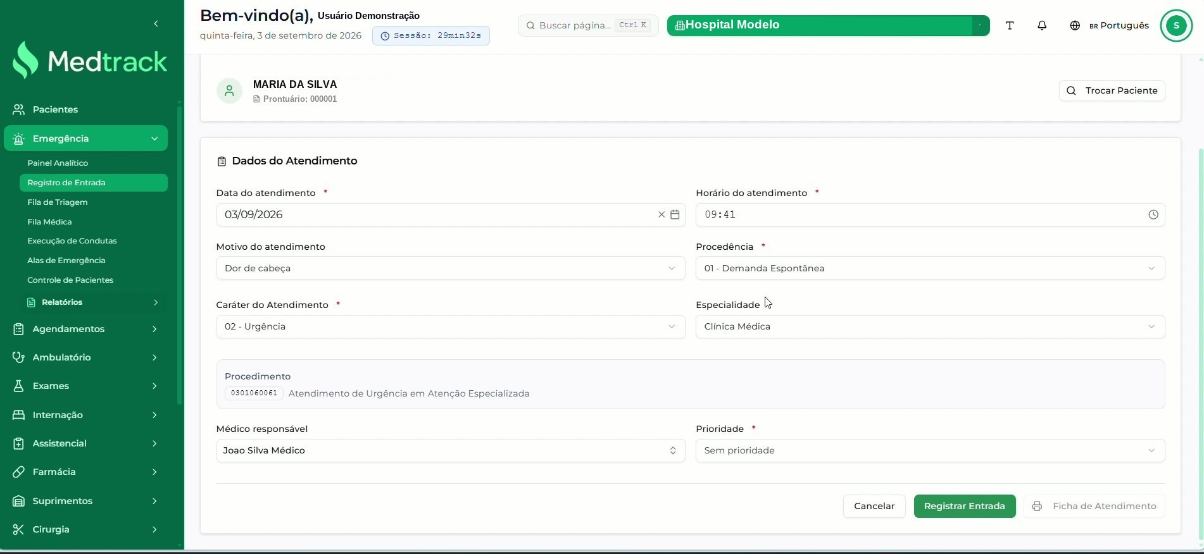Open Painel Analítico page
Viewport: 1204px width, 554px height.
58,163
